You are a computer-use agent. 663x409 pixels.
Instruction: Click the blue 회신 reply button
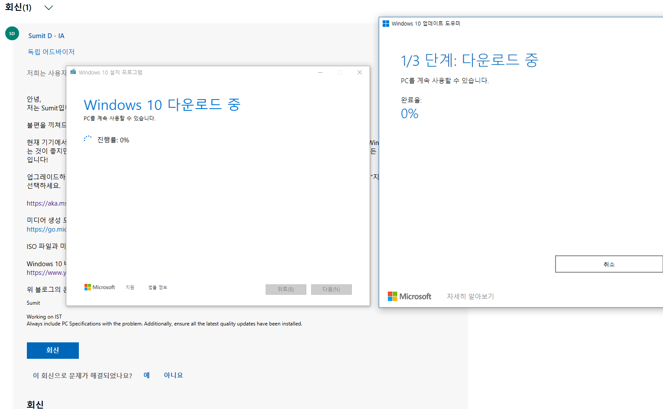[x=53, y=351]
